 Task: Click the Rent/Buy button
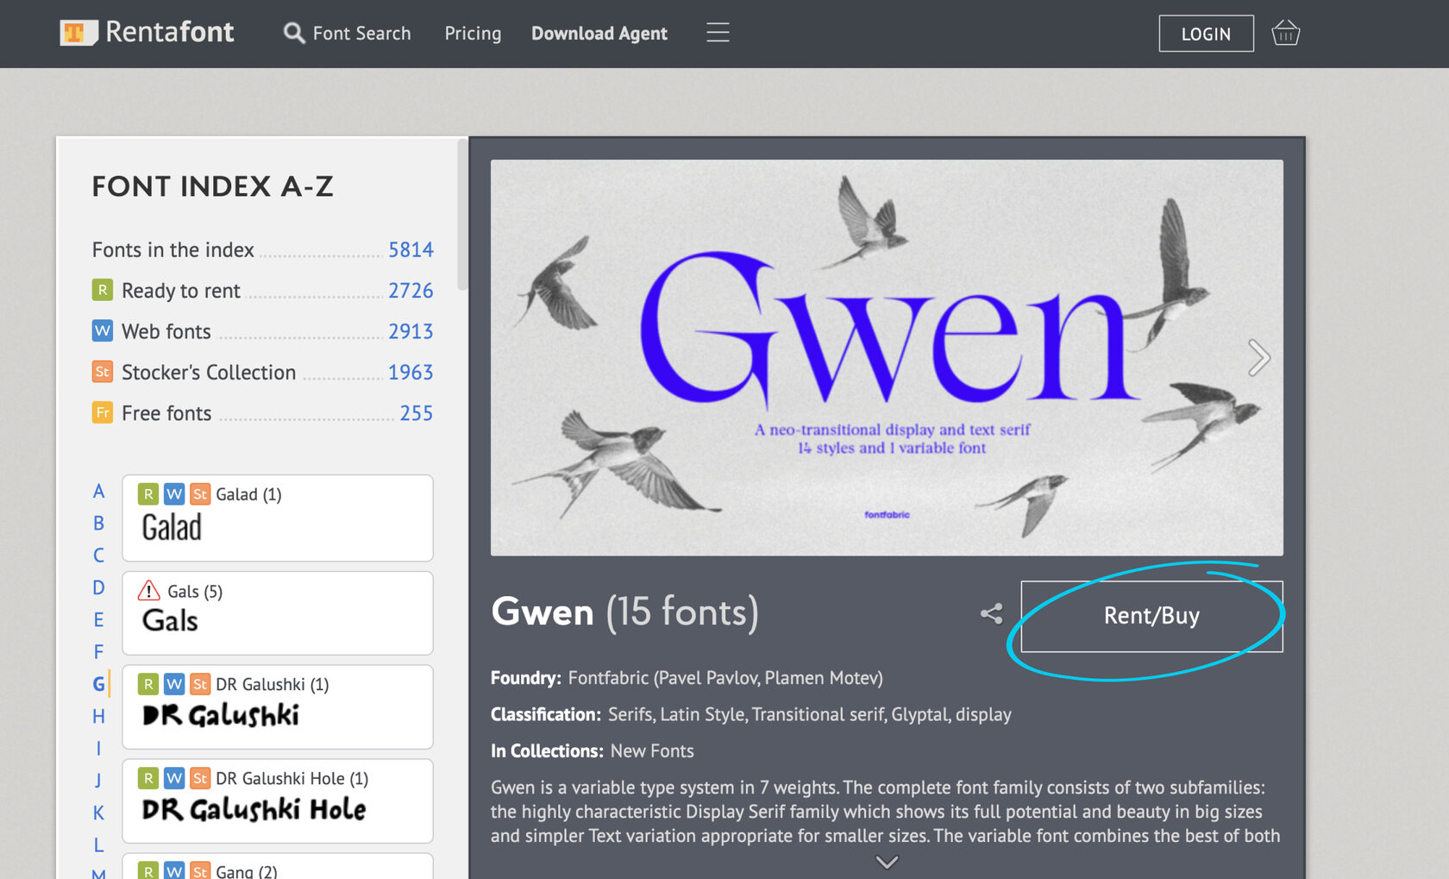[x=1151, y=616]
